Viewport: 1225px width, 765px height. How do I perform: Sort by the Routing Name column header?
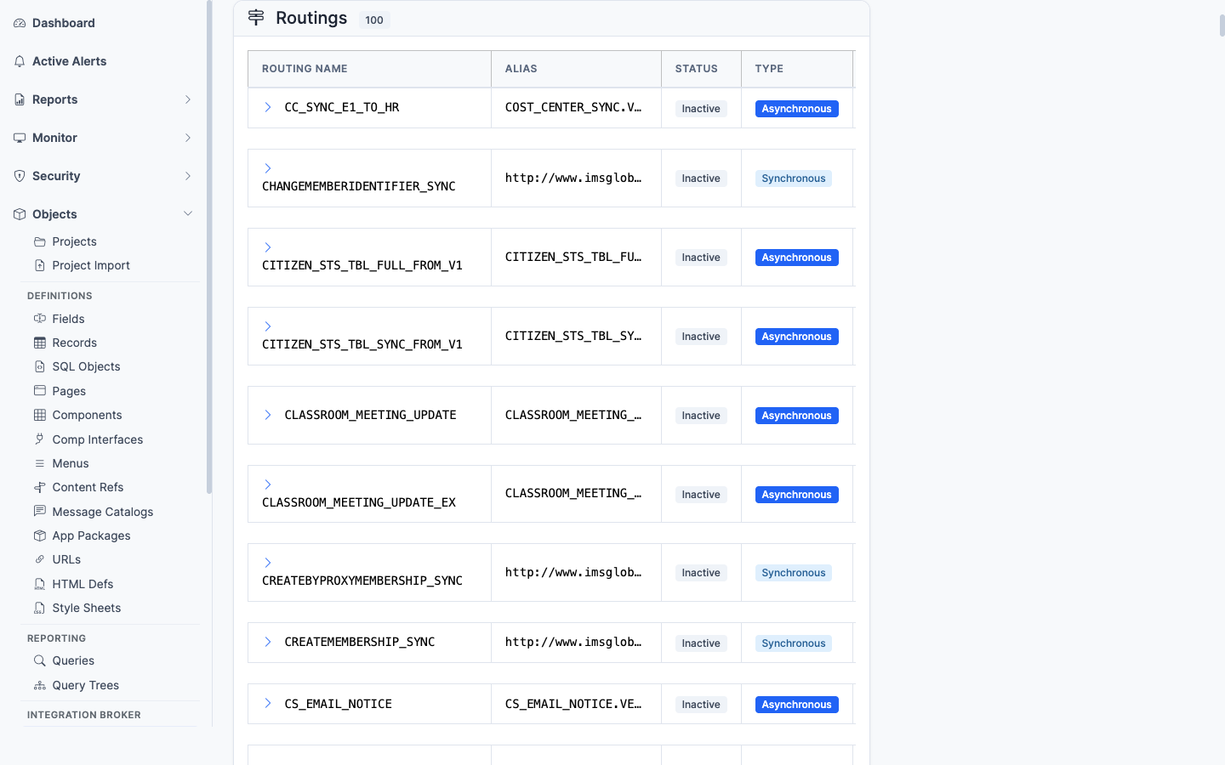[x=369, y=69]
